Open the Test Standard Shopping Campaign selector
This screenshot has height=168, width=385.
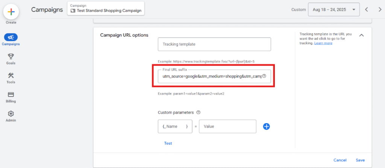click(106, 9)
